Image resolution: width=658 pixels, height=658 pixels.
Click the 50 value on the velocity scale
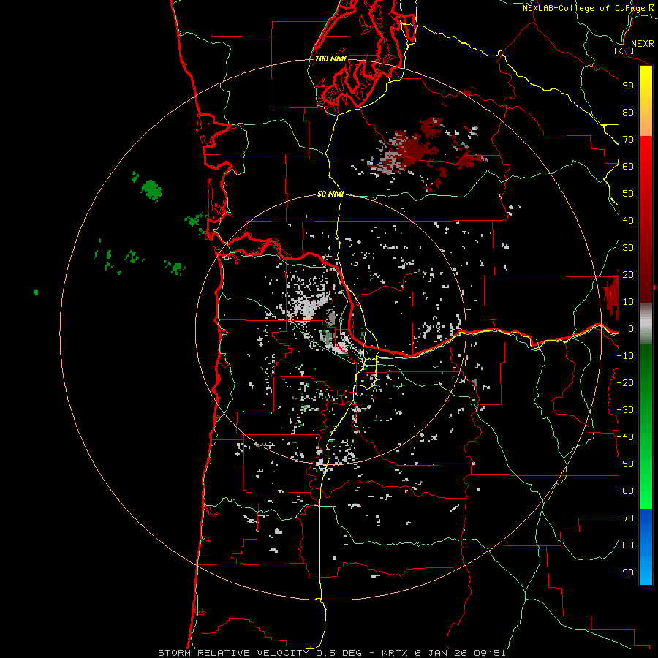click(x=628, y=194)
